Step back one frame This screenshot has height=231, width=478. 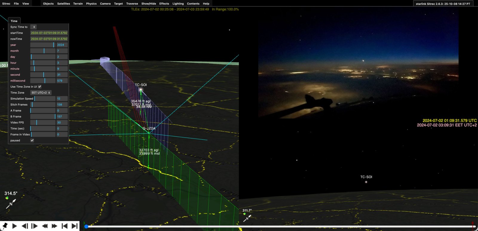(25, 226)
